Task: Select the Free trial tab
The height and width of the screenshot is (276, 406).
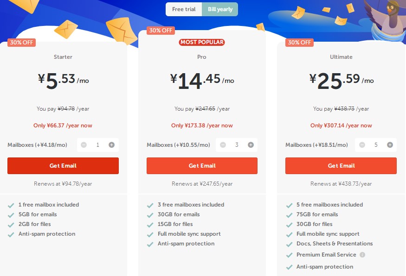Action: (184, 9)
